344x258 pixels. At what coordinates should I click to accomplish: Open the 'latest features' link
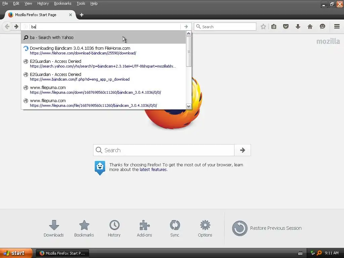pos(153,170)
